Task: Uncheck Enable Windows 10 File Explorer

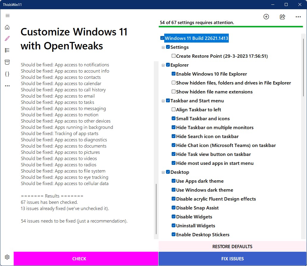Action: point(173,74)
